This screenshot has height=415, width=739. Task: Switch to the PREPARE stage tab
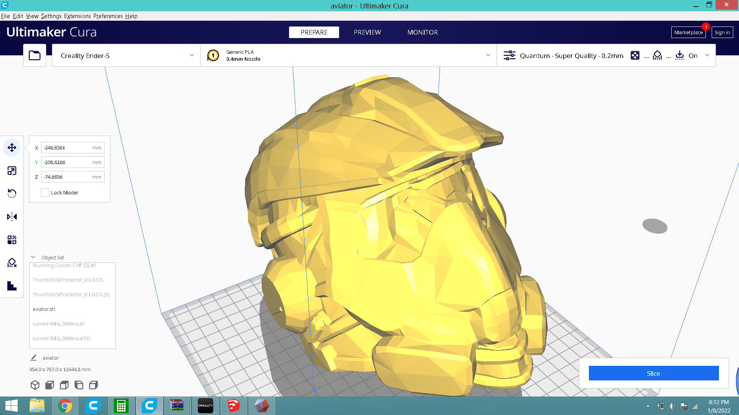[x=314, y=32]
